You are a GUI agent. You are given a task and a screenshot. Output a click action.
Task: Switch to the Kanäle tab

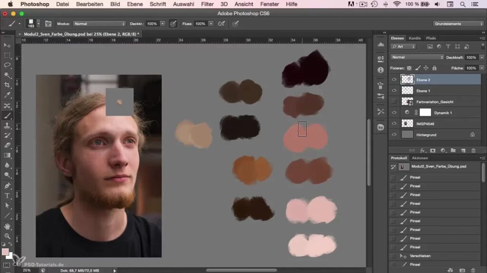pos(415,38)
